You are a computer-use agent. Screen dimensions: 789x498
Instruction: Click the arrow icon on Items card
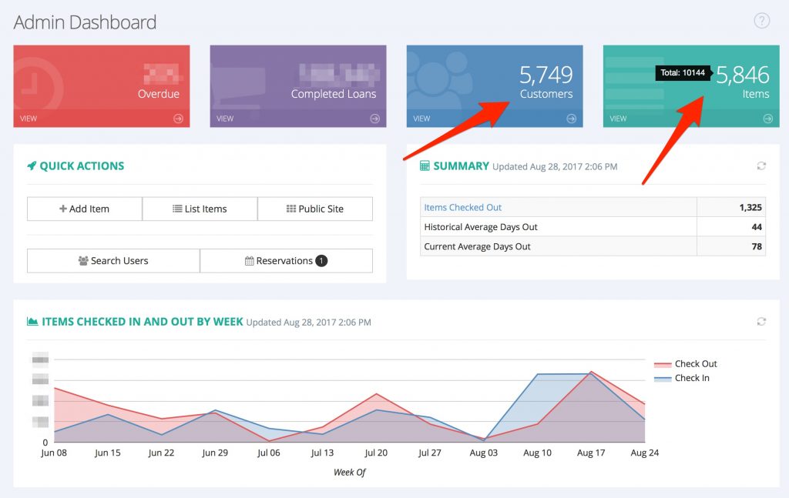(767, 119)
